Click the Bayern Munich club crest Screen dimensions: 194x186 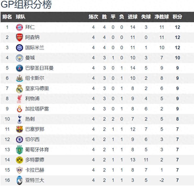20,27
